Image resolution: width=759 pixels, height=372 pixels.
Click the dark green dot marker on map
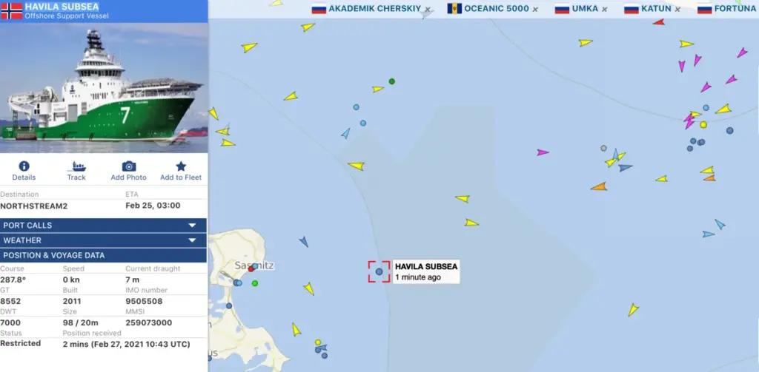click(x=392, y=81)
